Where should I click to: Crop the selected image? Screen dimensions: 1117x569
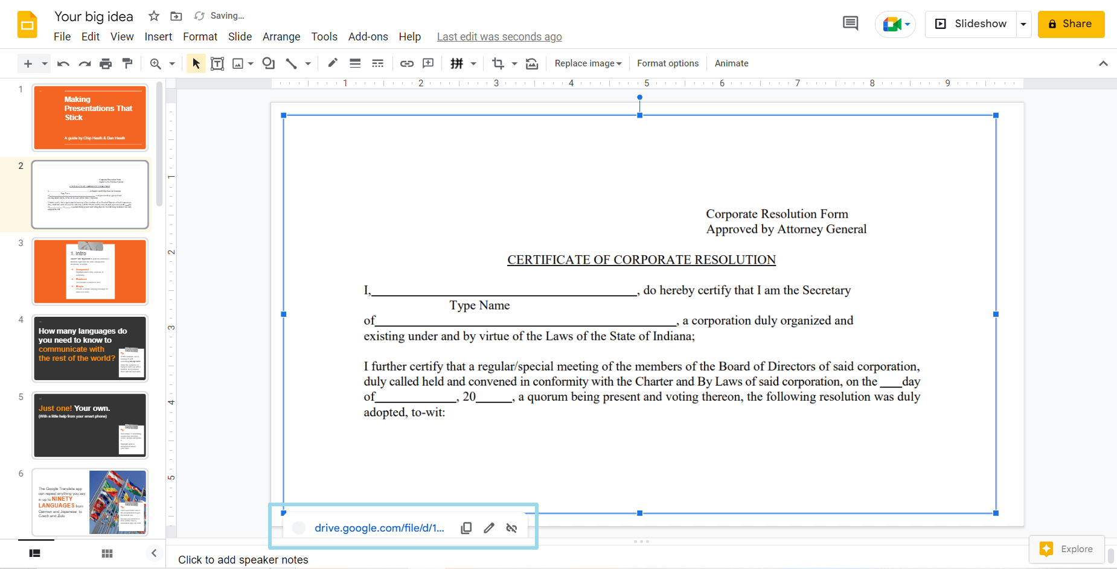[499, 63]
